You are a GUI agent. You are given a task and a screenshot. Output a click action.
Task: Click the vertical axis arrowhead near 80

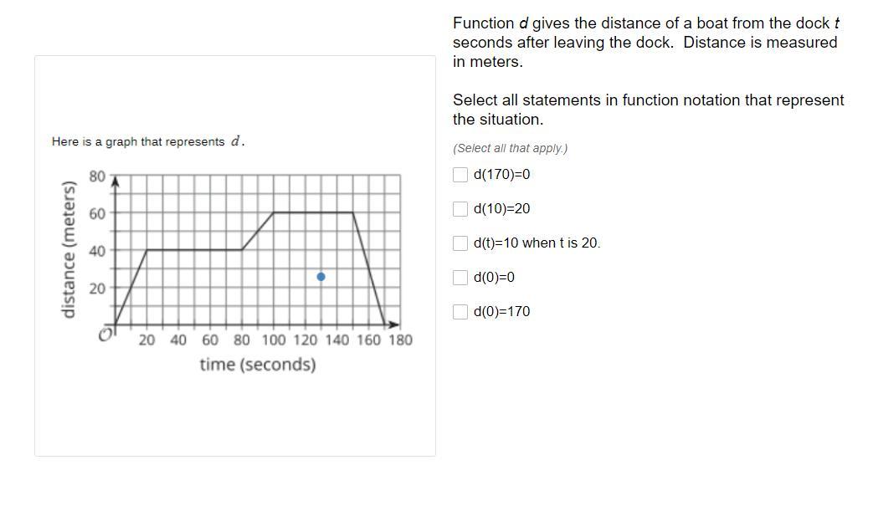(115, 181)
